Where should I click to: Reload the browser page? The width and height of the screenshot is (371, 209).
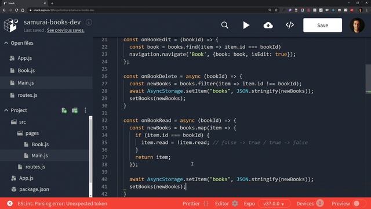pos(16,10)
